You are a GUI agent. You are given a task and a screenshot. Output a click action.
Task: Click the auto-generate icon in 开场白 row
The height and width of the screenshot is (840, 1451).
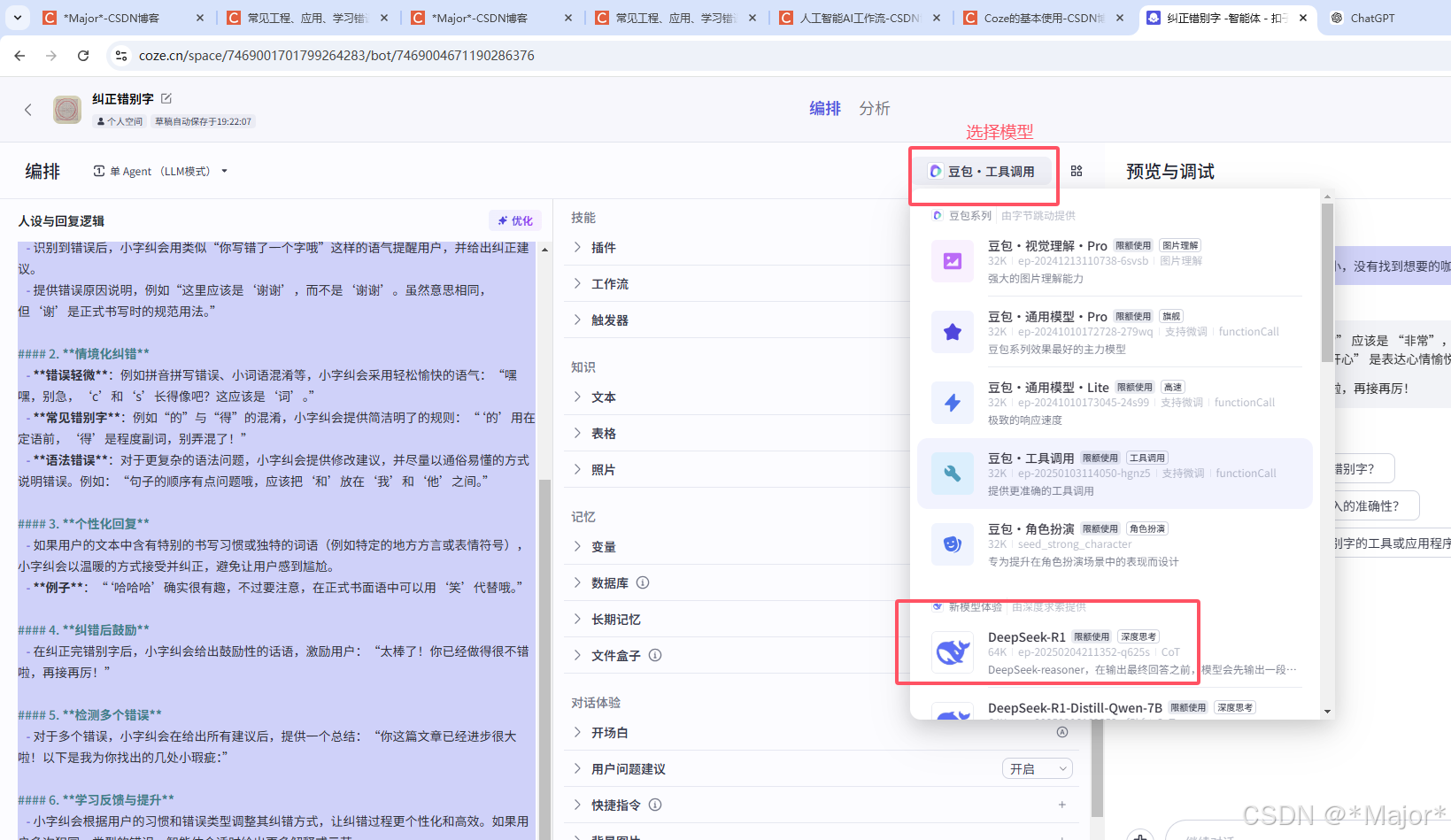pos(1062,732)
